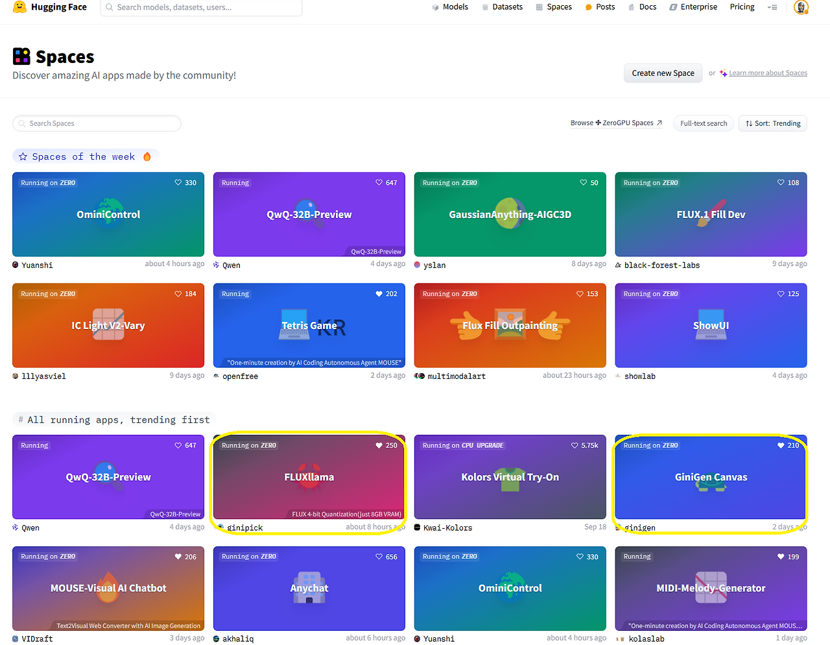Go to Docs in the navigation
830x645 pixels.
coord(642,7)
